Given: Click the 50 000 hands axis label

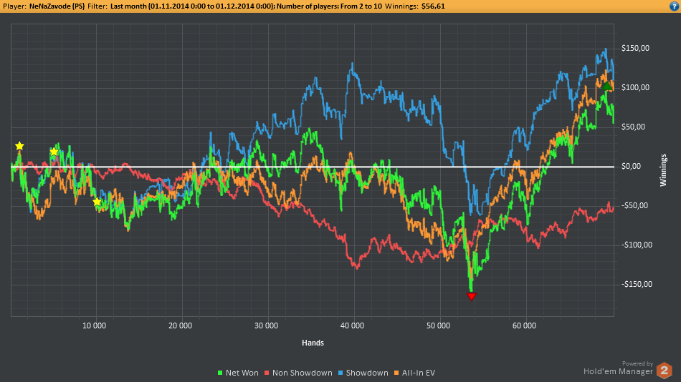Looking at the screenshot, I should tap(438, 325).
